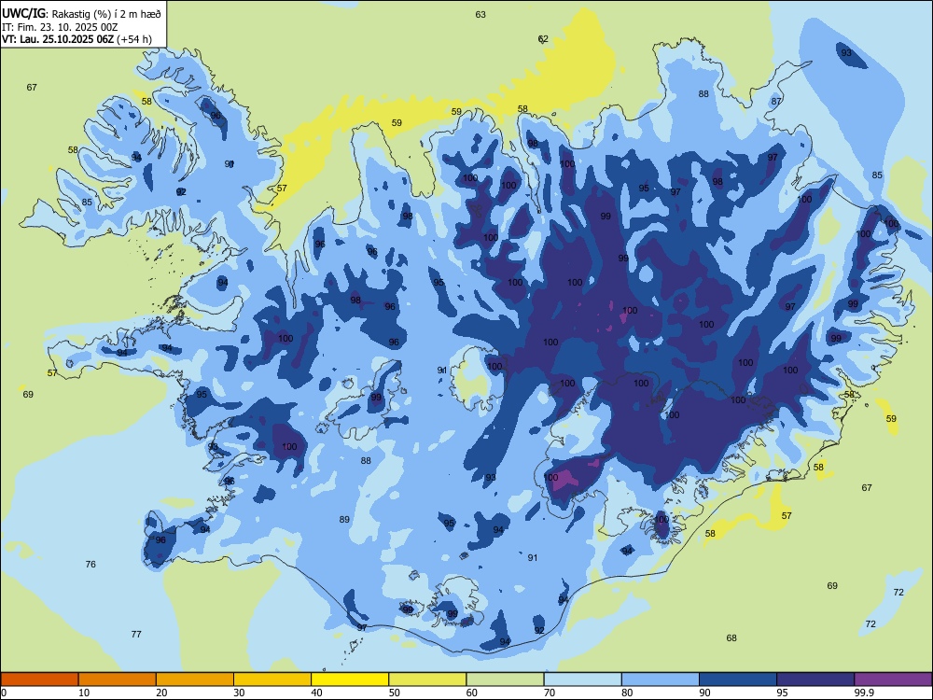Select the legend label '30'
The image size is (933, 700).
point(239,693)
